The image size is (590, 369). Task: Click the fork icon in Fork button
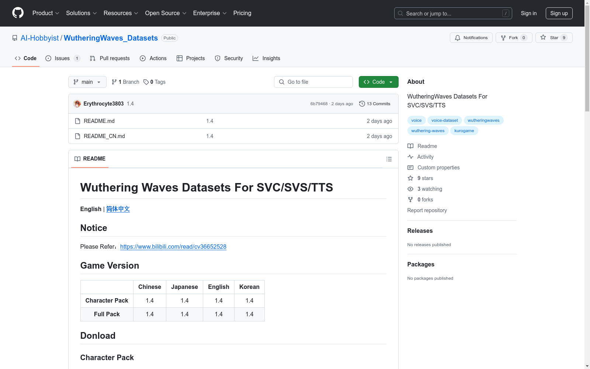tap(503, 38)
